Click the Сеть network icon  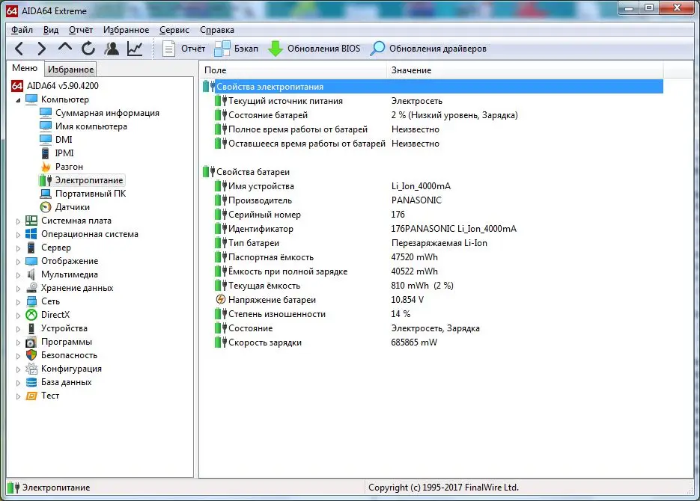tap(31, 301)
